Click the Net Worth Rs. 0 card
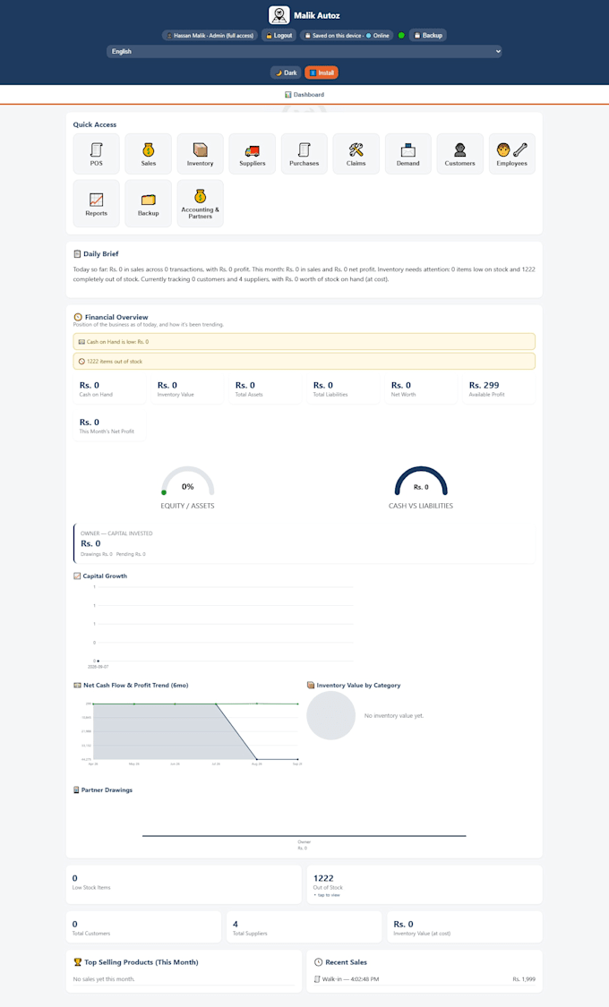Viewport: 609px width, 1007px height. (x=421, y=389)
